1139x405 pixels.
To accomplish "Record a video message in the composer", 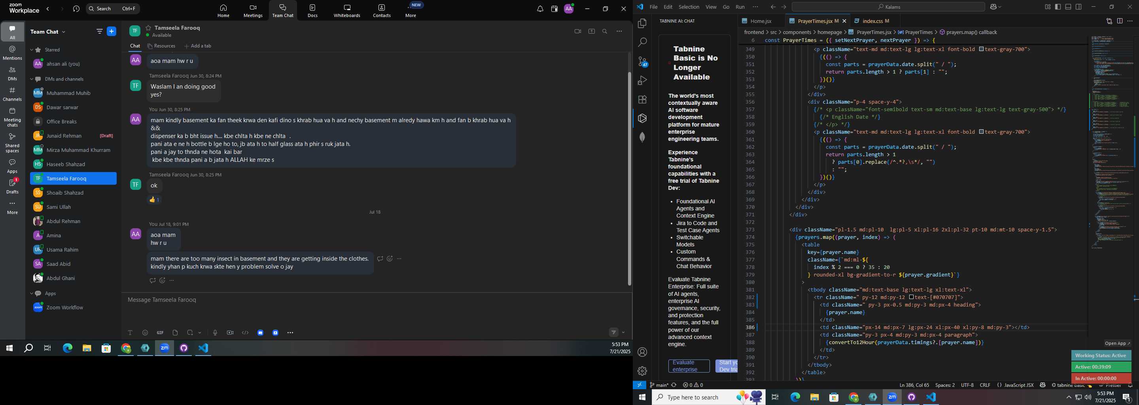I will click(x=230, y=333).
